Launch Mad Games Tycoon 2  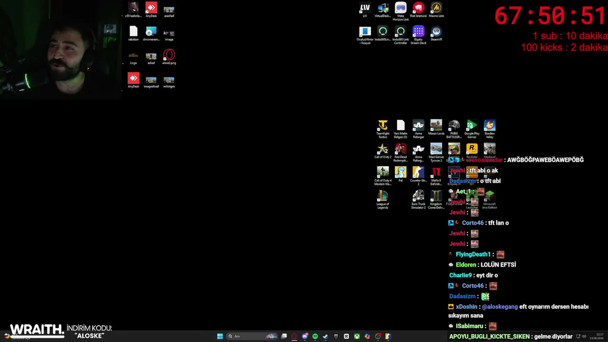(x=436, y=152)
